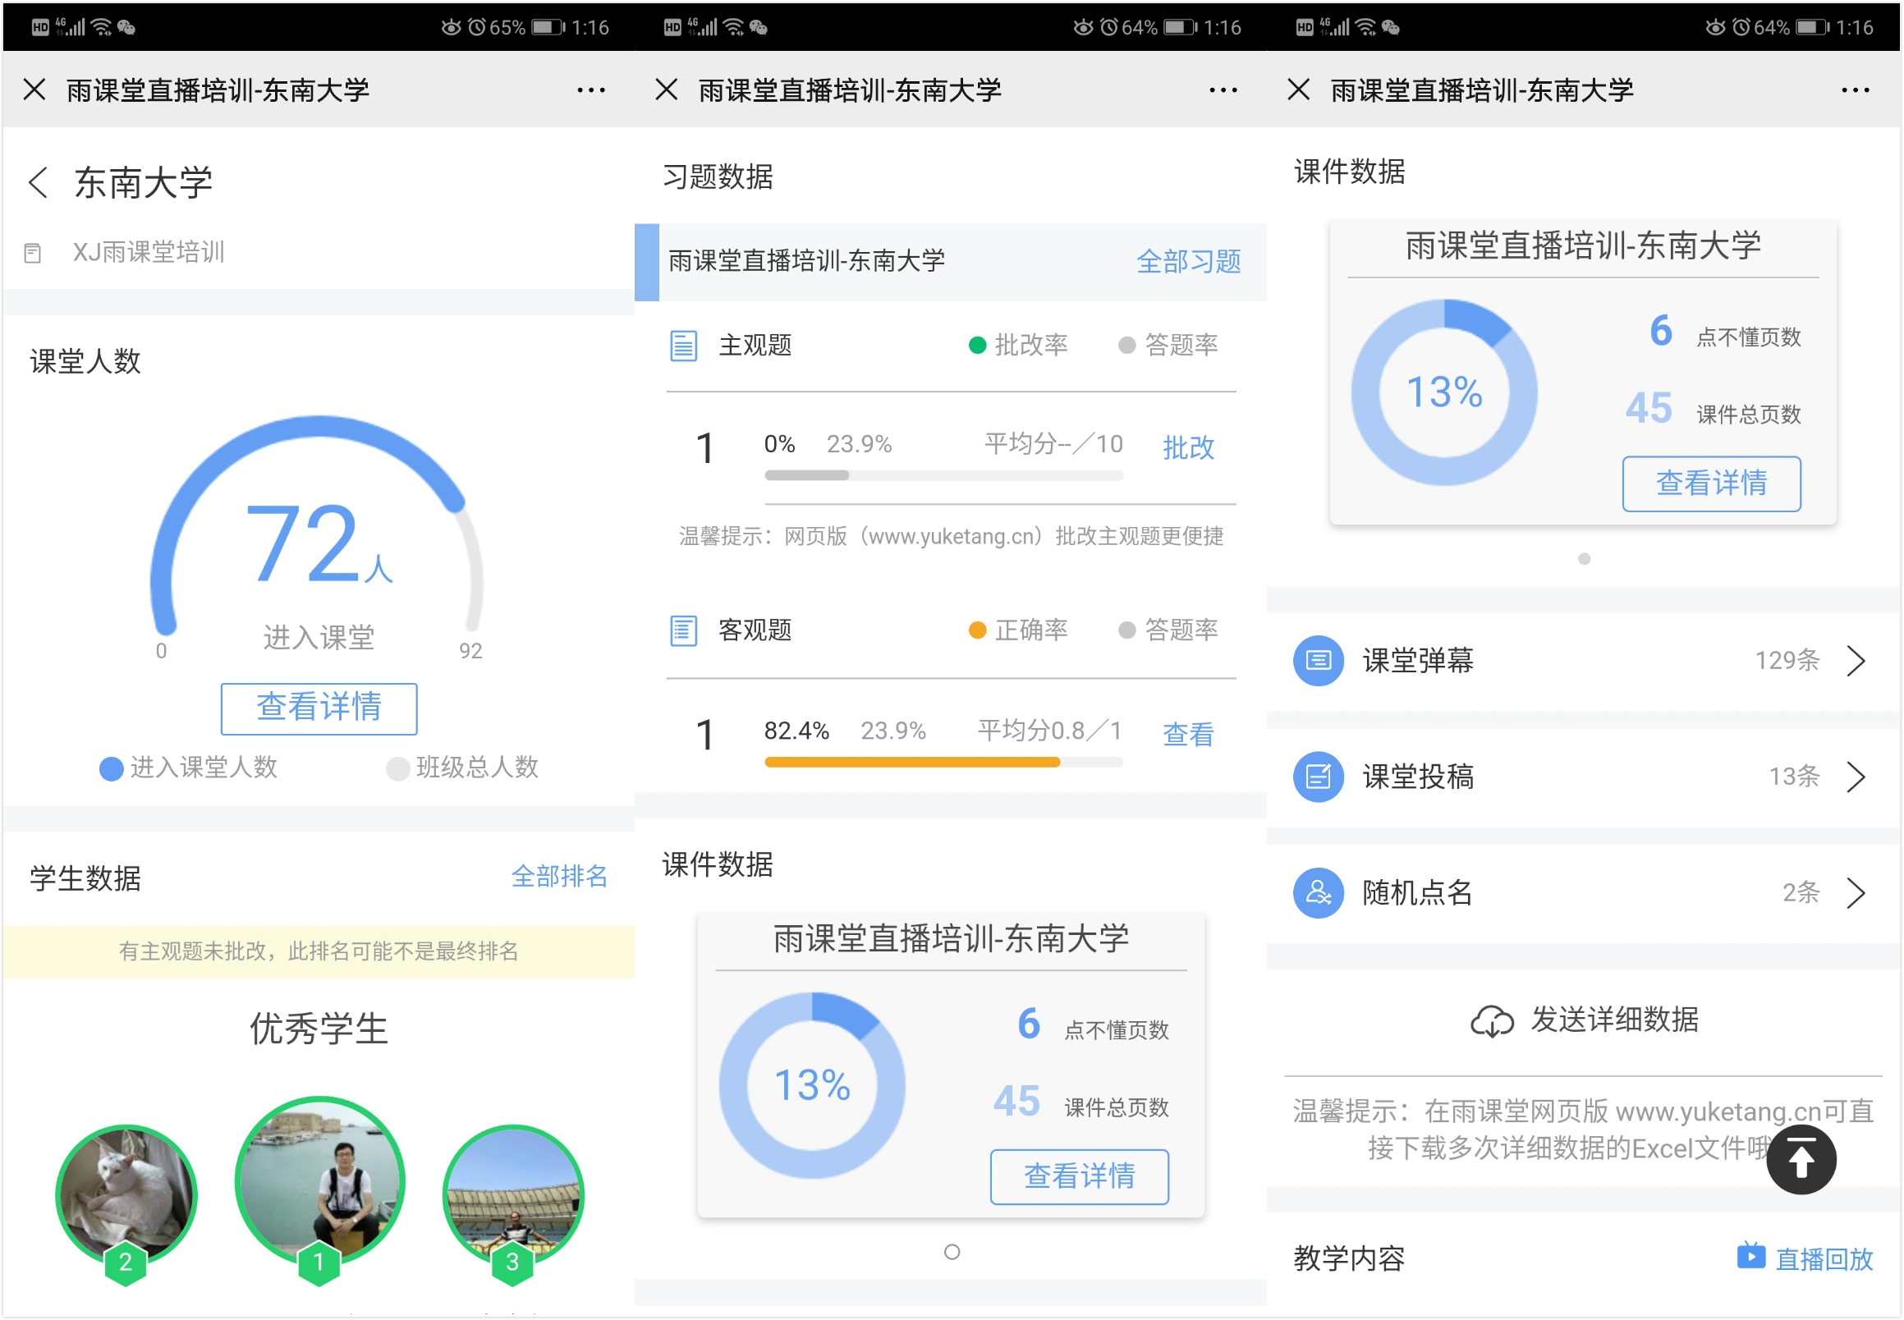
Task: Tap 发送详细数据 to send data
Action: [x=1614, y=1019]
